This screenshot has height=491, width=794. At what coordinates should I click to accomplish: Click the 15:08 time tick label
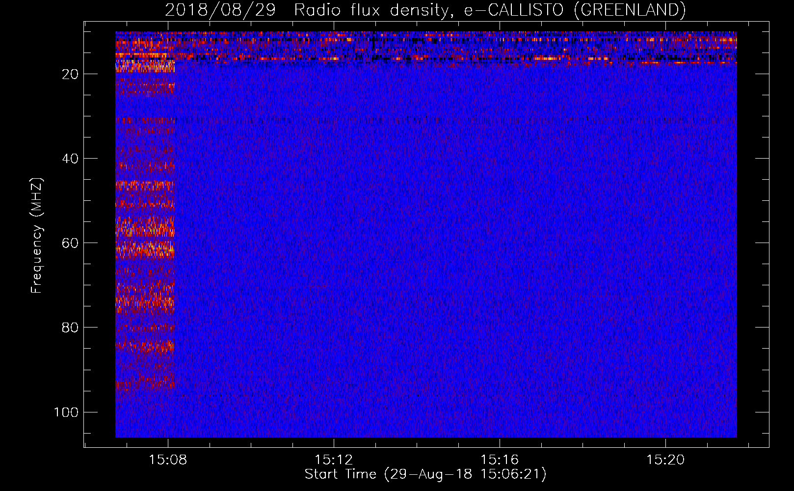pyautogui.click(x=168, y=460)
